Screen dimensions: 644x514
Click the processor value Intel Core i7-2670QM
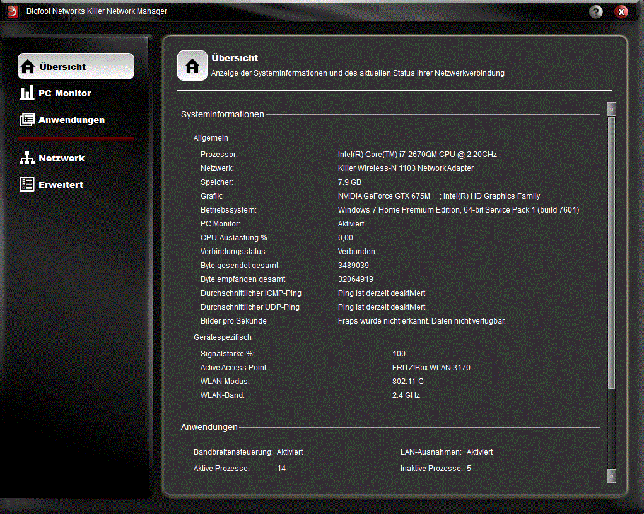[x=418, y=155]
